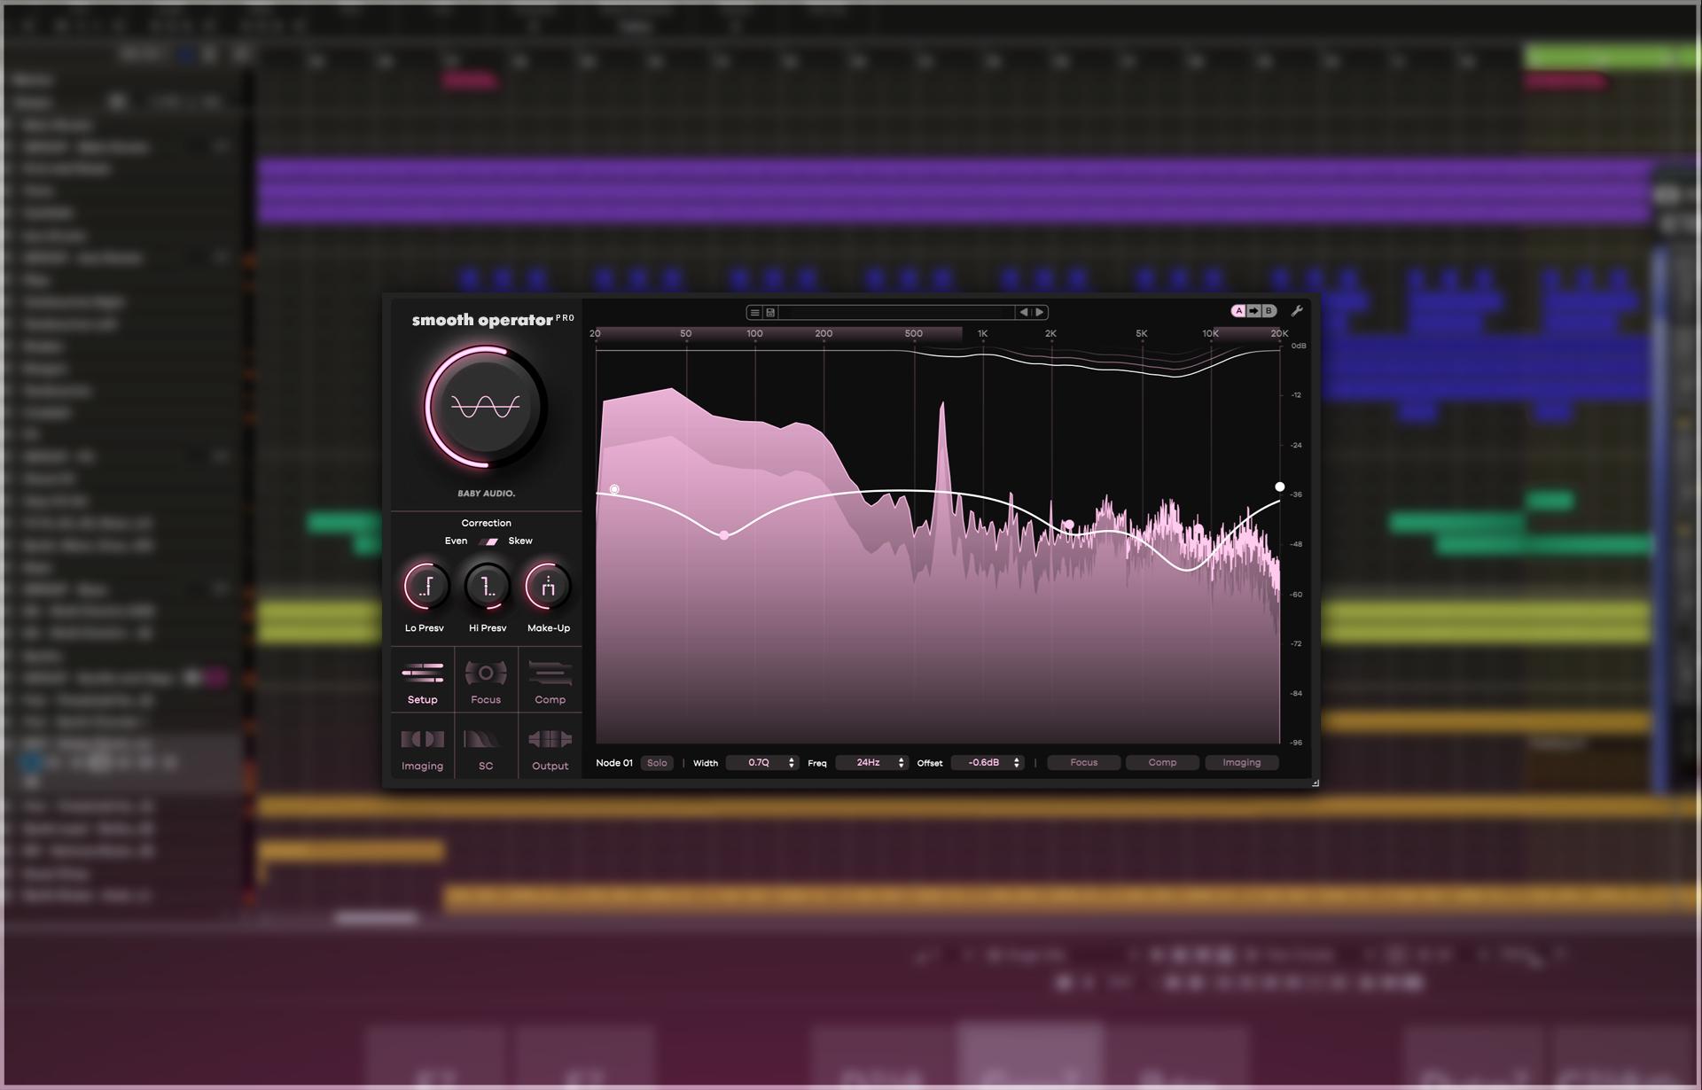Click the -60 dB scale label
1702x1090 pixels.
tap(1297, 595)
